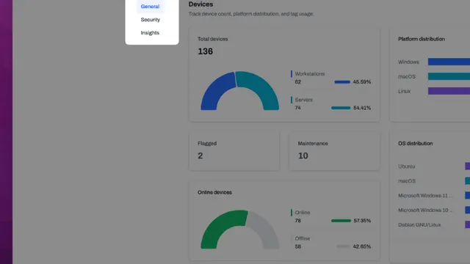Click the Online legend label

point(303,213)
